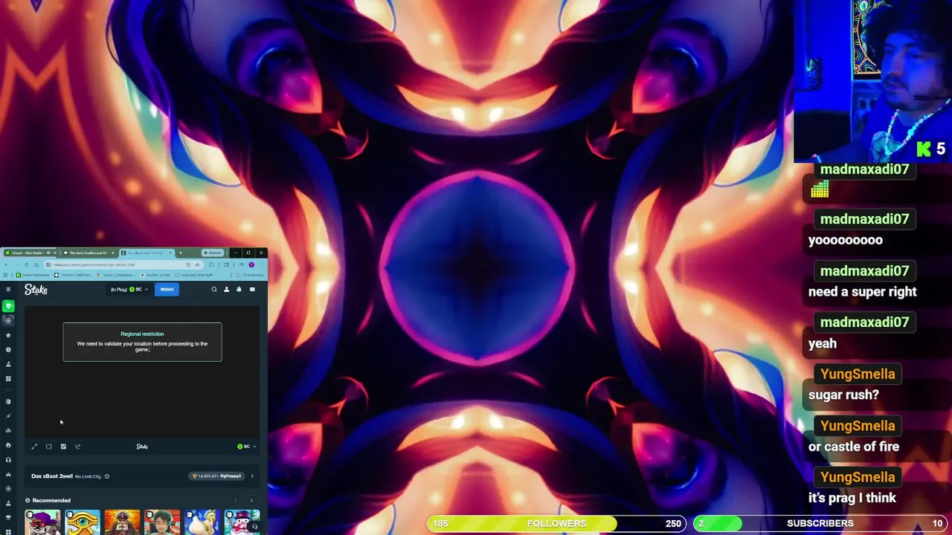Go to browser home page

[x=36, y=265]
